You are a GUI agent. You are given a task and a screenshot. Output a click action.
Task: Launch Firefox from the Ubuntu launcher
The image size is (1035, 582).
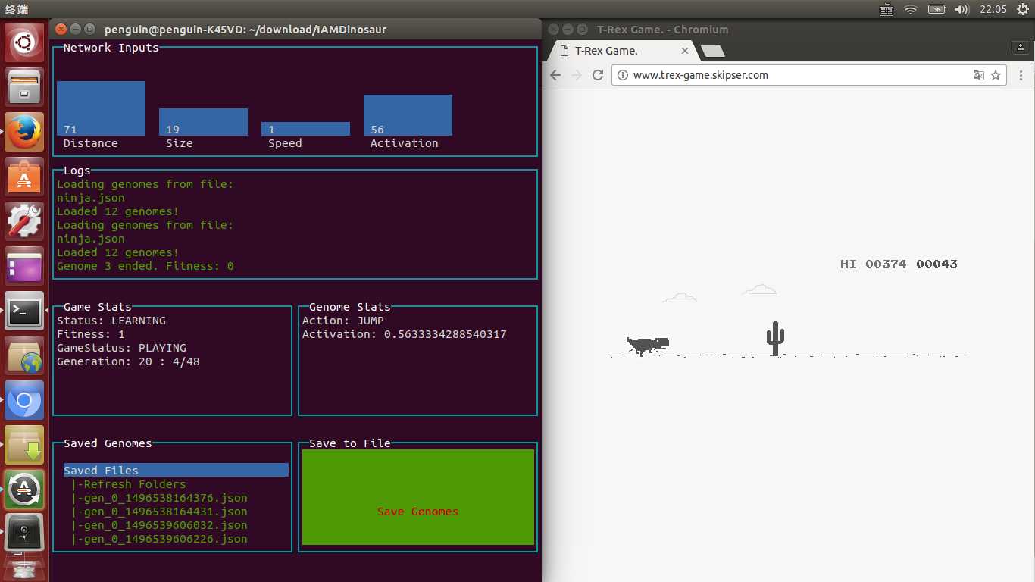(24, 132)
